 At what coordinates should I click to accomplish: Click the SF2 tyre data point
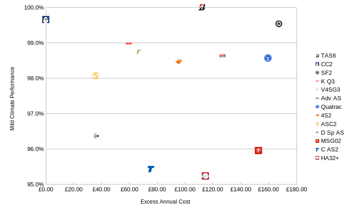(279, 24)
